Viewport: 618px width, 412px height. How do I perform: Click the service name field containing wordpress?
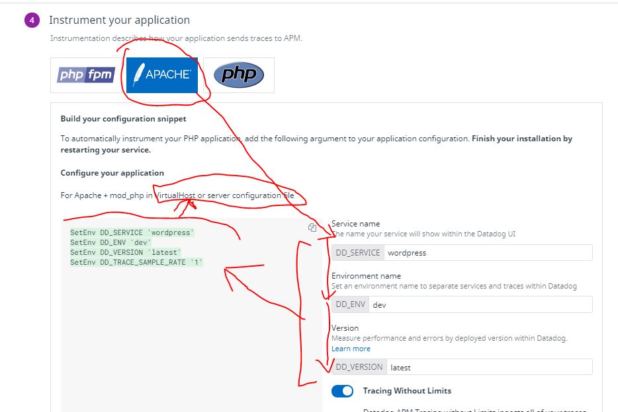[x=487, y=252]
